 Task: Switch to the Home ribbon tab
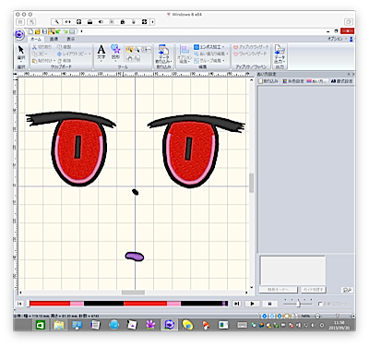[36, 39]
